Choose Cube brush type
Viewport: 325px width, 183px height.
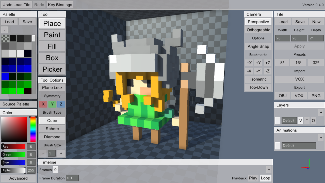click(x=52, y=120)
